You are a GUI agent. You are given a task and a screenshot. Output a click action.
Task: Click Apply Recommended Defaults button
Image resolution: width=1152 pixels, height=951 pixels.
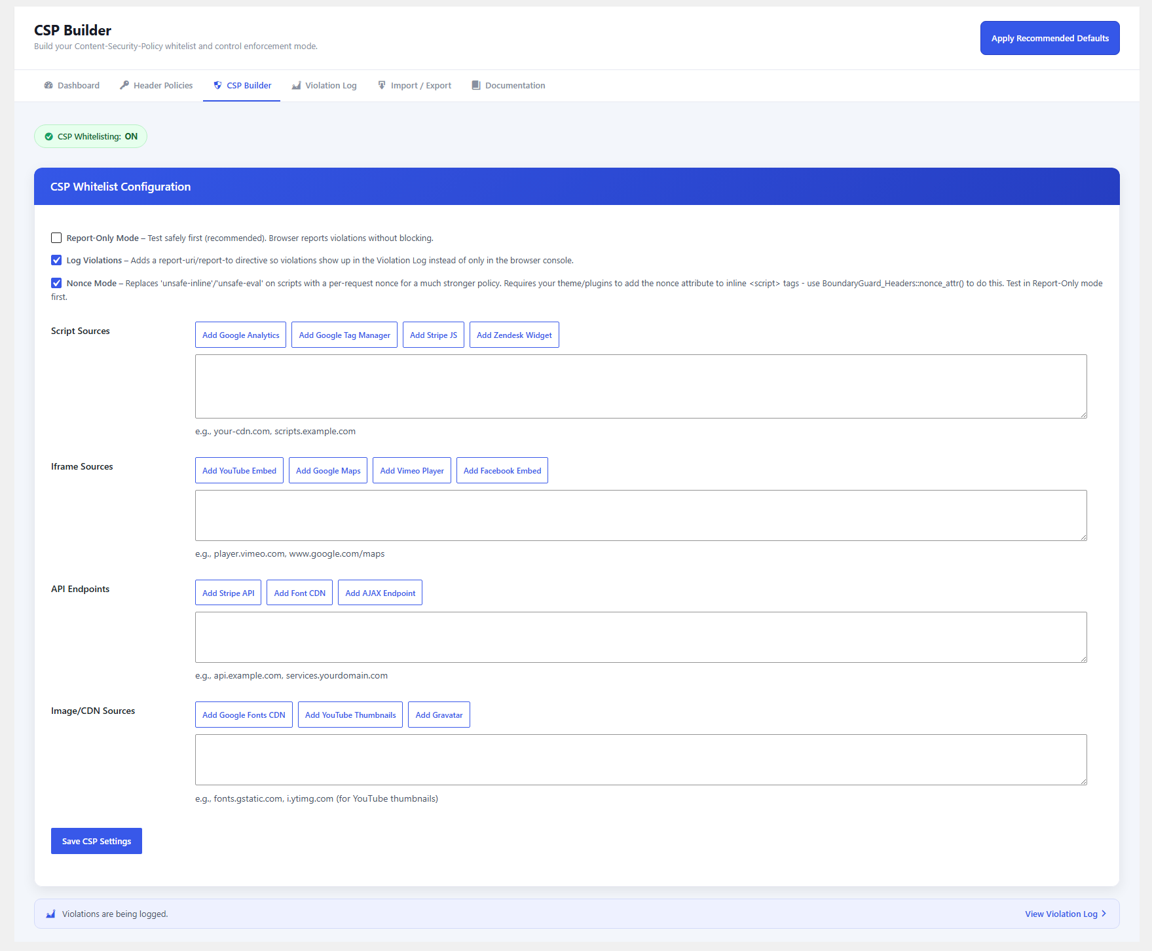(x=1050, y=38)
